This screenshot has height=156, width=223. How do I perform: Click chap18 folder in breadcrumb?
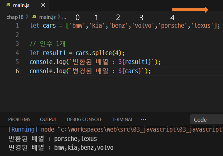tap(15, 17)
